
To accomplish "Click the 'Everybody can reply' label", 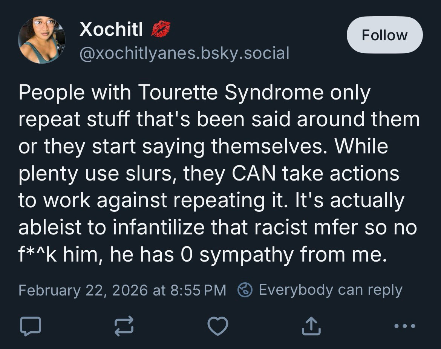I will click(331, 290).
